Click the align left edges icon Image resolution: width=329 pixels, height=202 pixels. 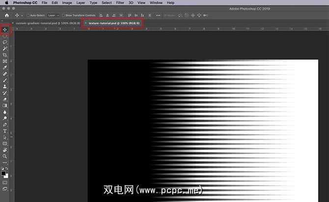pos(101,15)
